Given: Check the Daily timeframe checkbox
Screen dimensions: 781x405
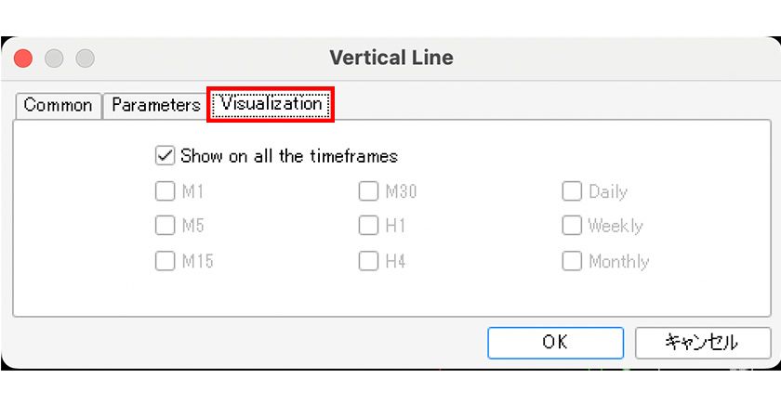Looking at the screenshot, I should 572,192.
